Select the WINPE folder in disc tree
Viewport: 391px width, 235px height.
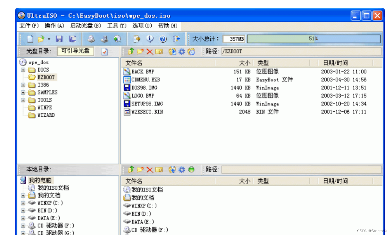coord(40,108)
